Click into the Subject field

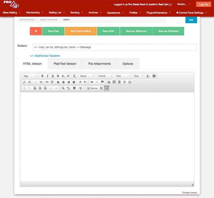[114, 47]
